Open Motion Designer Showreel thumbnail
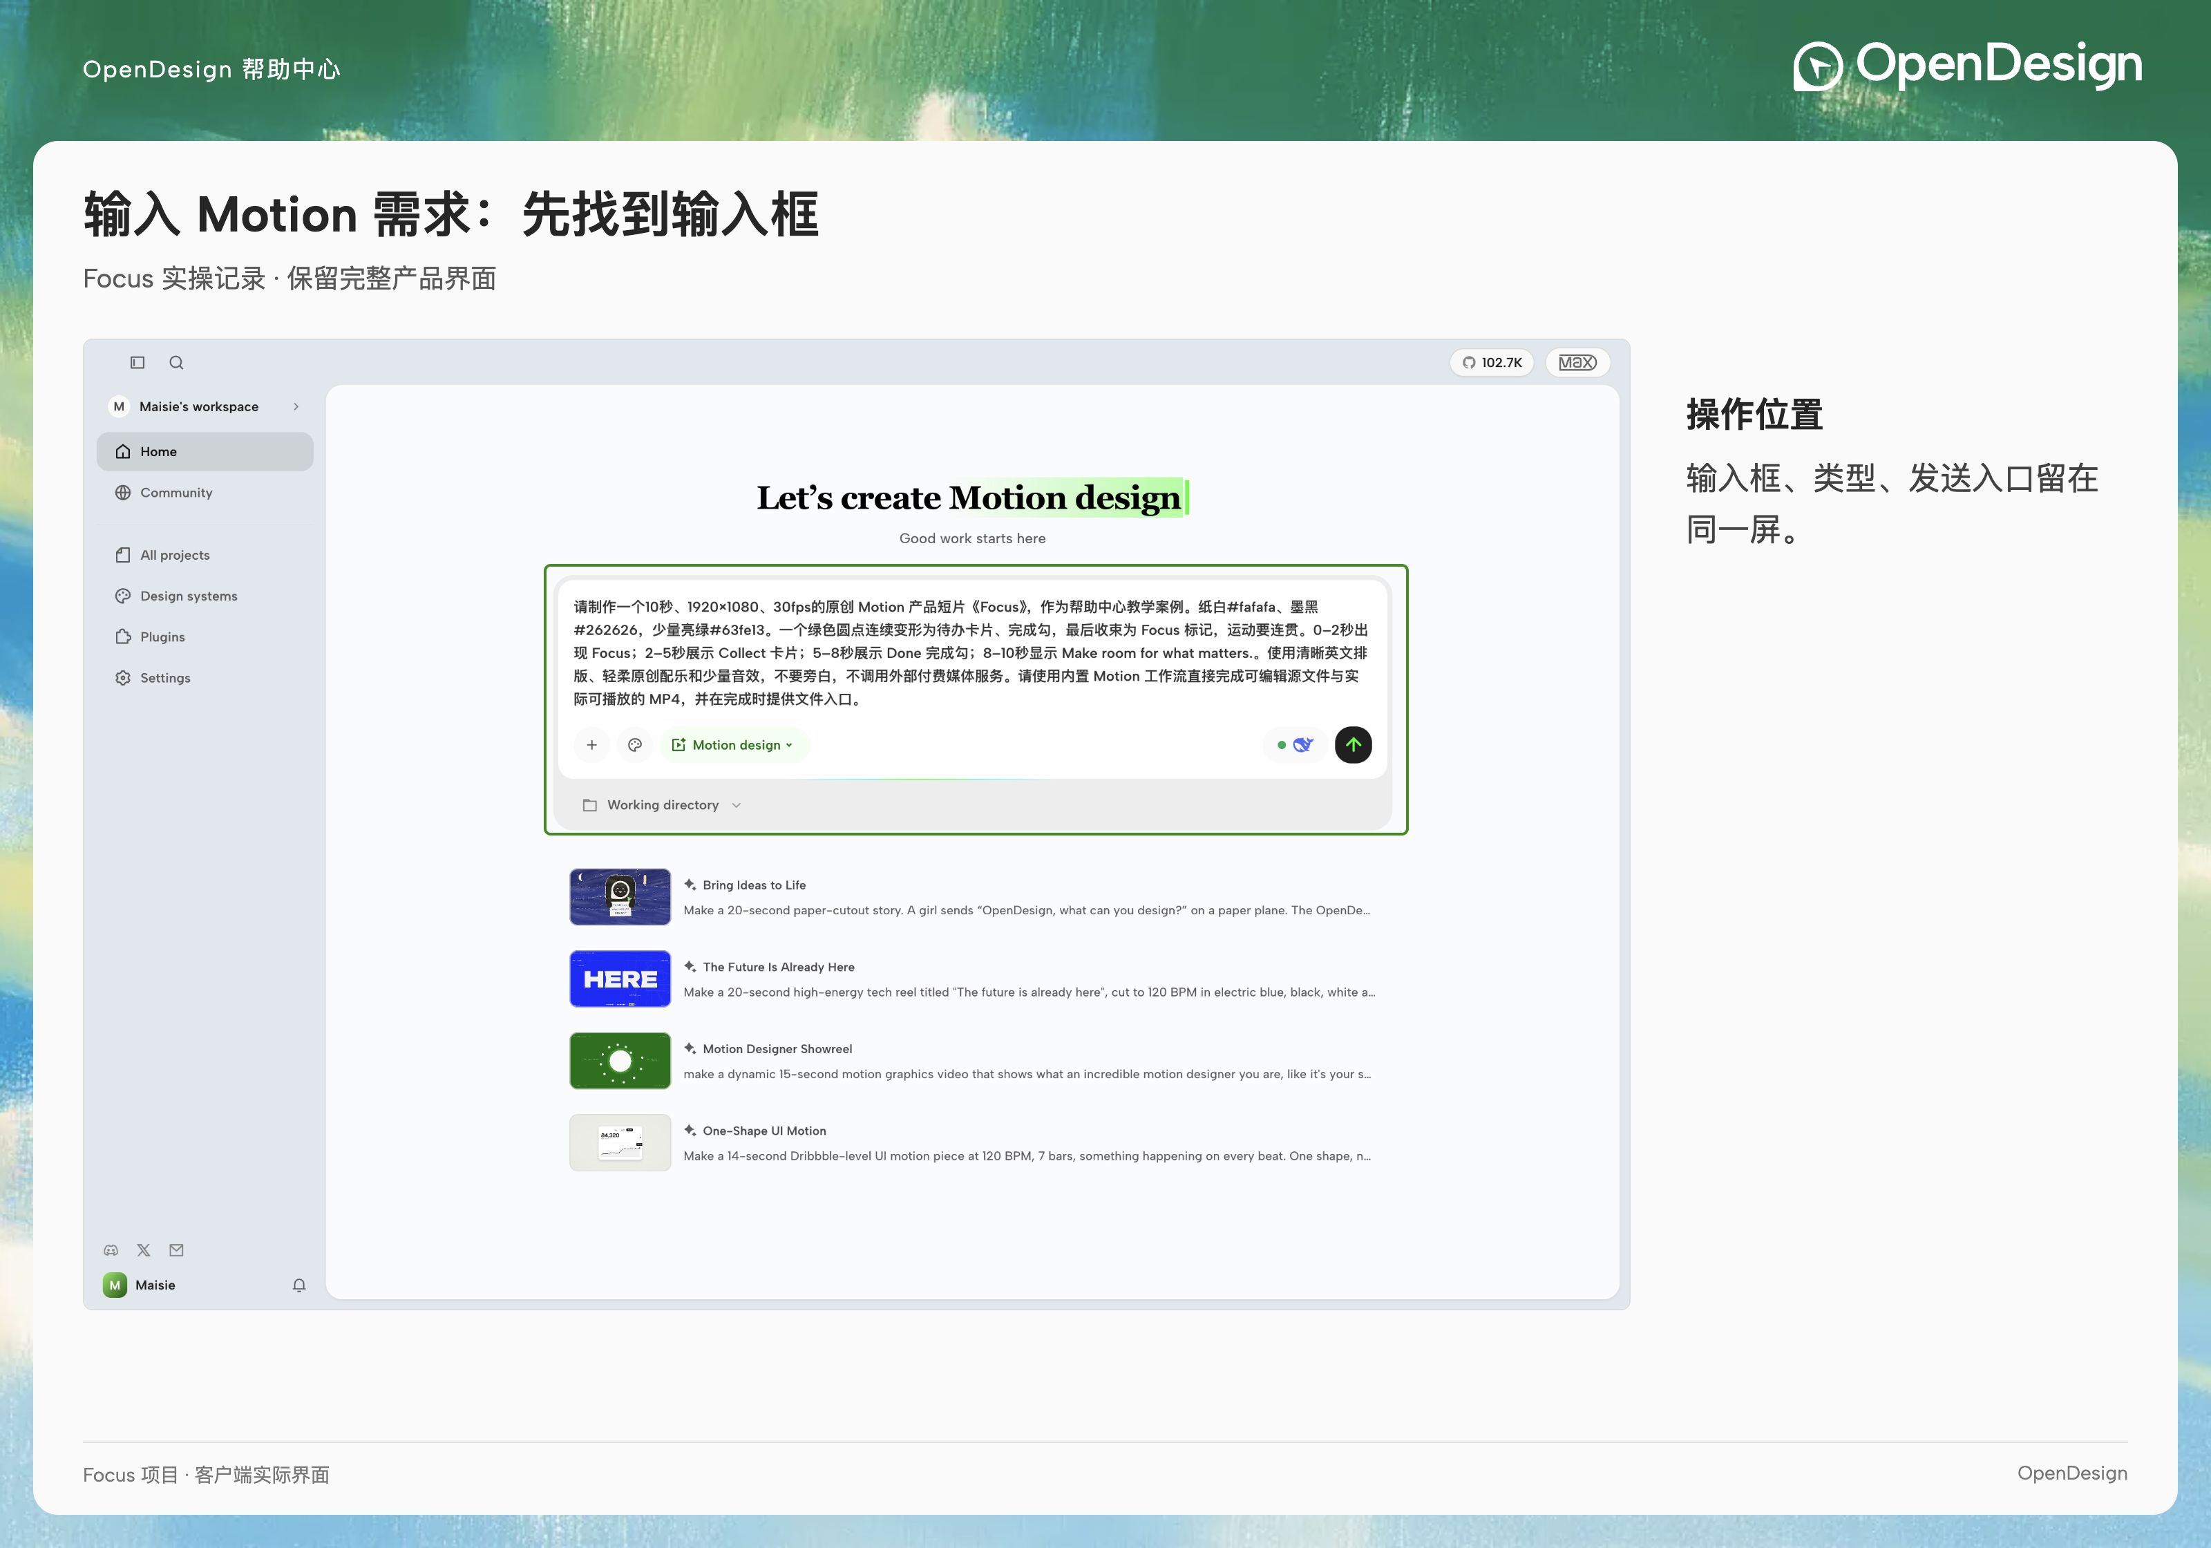This screenshot has height=1548, width=2211. pos(620,1061)
